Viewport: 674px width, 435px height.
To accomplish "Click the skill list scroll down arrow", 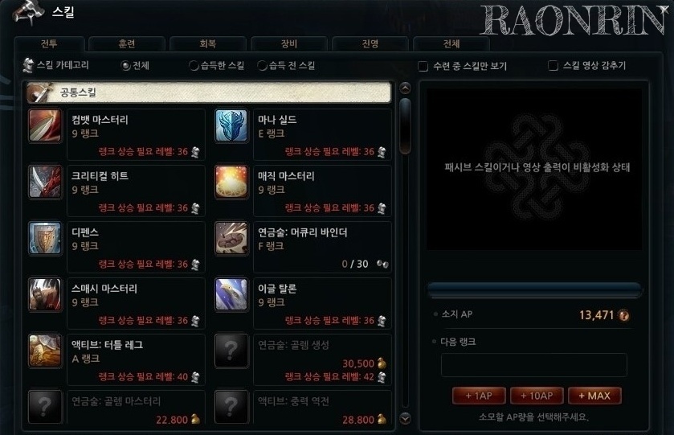I will tap(405, 418).
